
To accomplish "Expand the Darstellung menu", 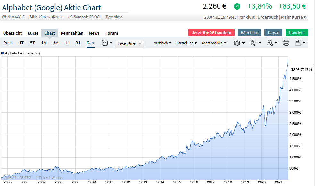I will tap(187, 43).
